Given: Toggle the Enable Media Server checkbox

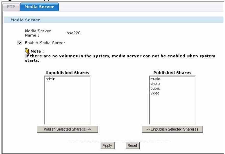Looking at the screenshot, I should 19,43.
